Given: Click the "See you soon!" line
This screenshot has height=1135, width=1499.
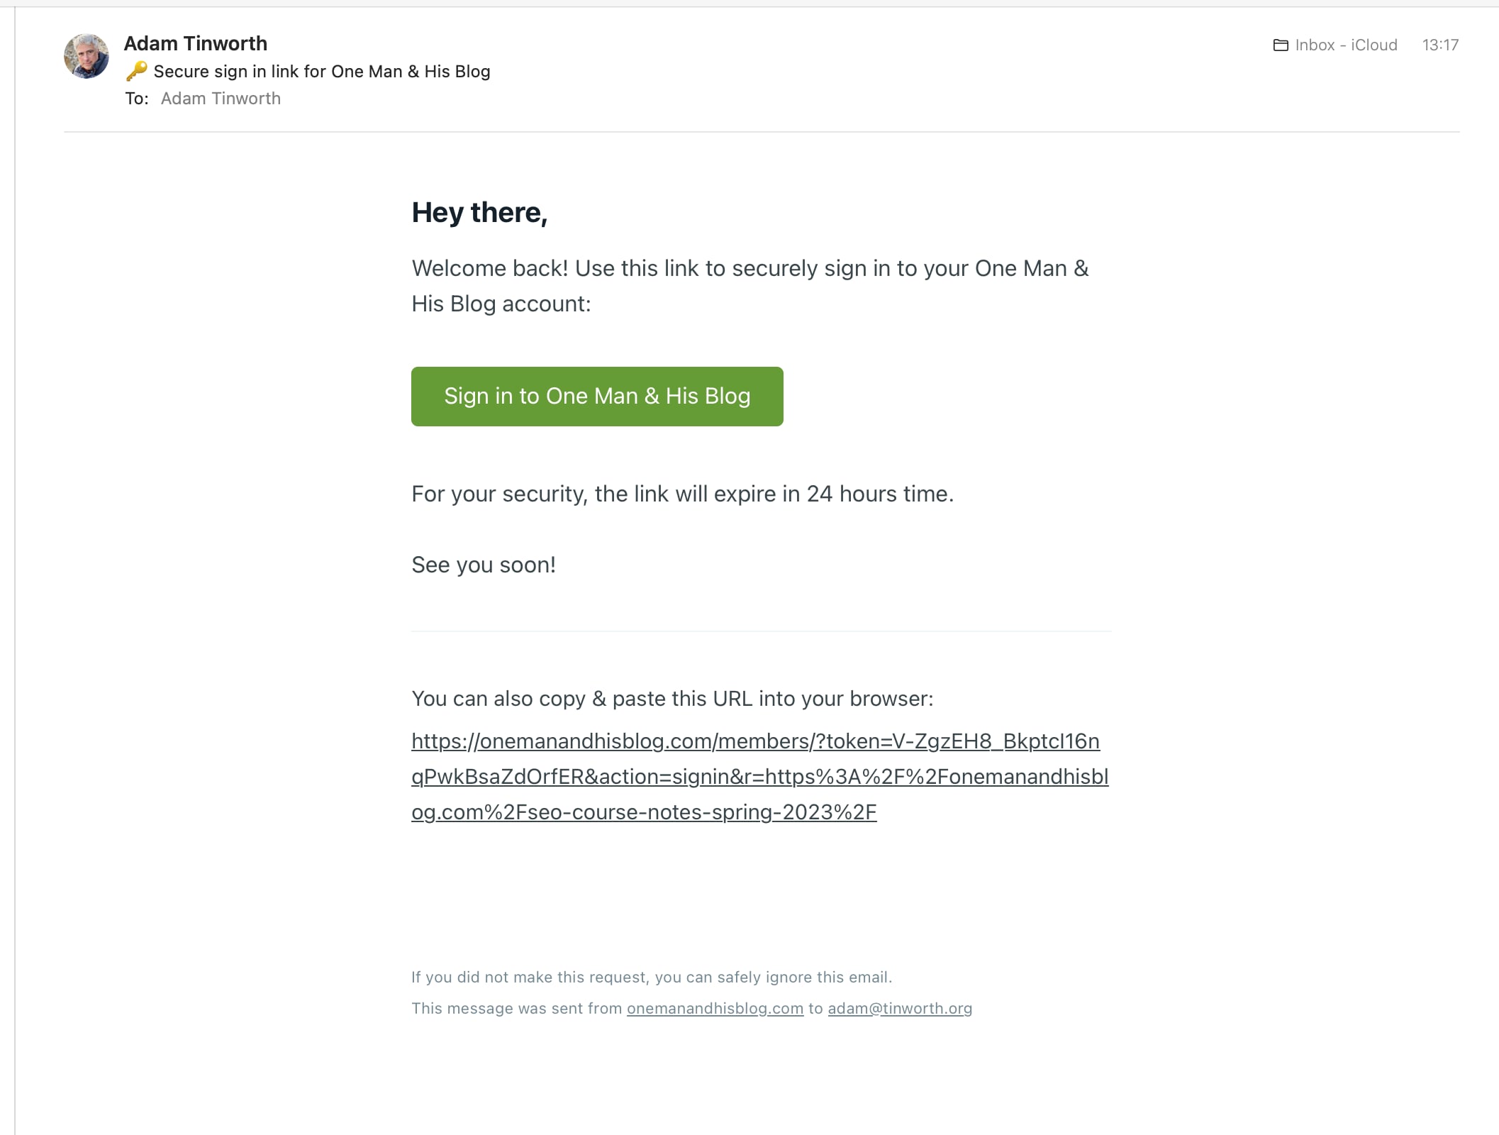Looking at the screenshot, I should 484,565.
